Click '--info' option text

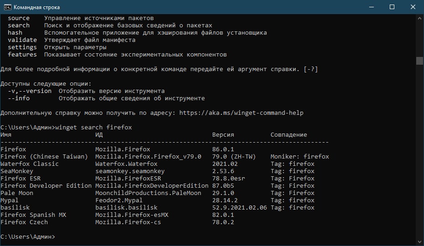19,98
